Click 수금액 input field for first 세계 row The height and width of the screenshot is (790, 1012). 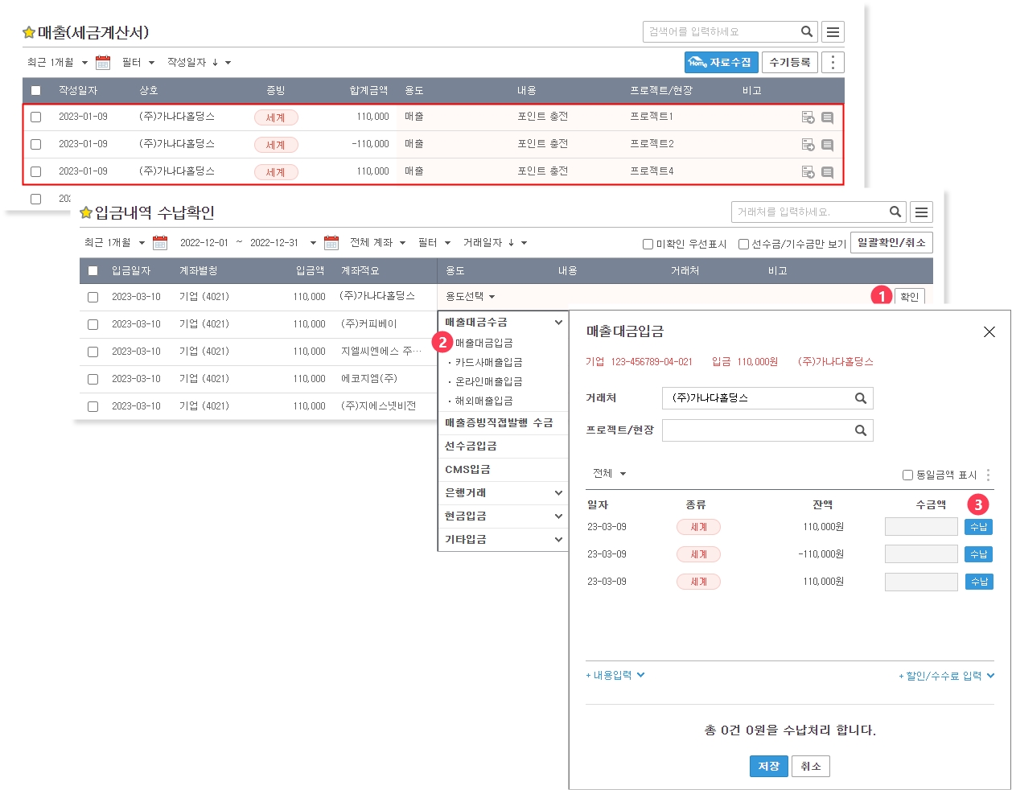(x=920, y=527)
